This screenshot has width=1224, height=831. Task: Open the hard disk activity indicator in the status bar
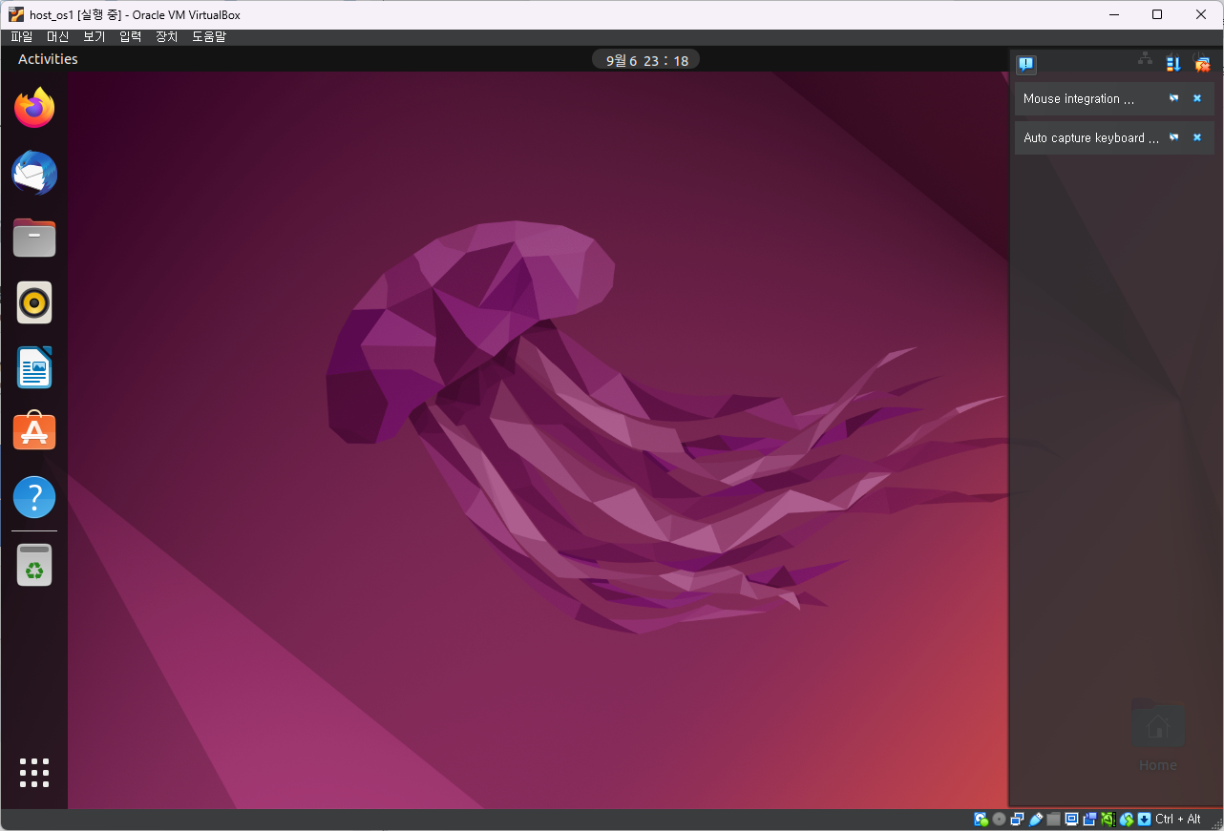point(981,819)
